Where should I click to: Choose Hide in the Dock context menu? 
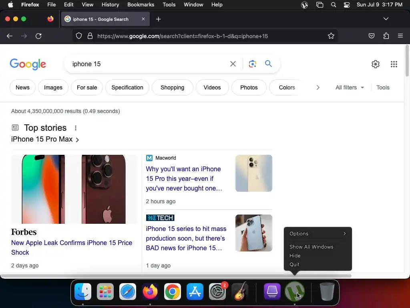coord(295,255)
